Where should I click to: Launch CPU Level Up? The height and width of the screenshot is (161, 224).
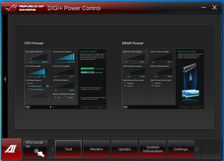pos(35,149)
